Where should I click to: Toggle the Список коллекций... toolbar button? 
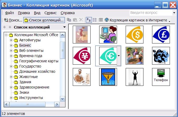(44, 20)
